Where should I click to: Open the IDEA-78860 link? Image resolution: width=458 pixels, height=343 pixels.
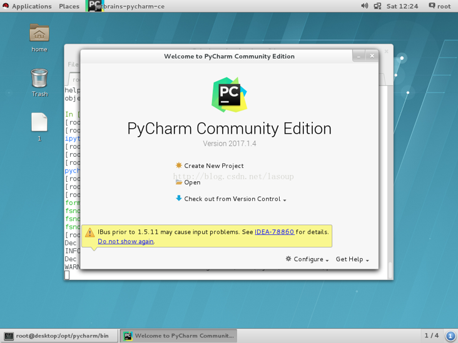274,232
